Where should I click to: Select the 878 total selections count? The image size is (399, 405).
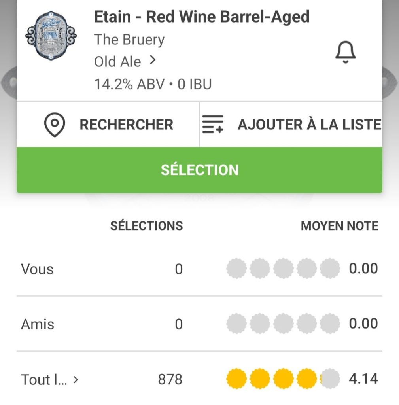pos(170,380)
